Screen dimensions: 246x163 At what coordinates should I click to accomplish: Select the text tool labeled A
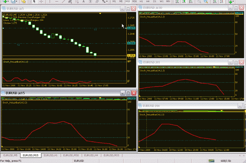click(83, 2)
